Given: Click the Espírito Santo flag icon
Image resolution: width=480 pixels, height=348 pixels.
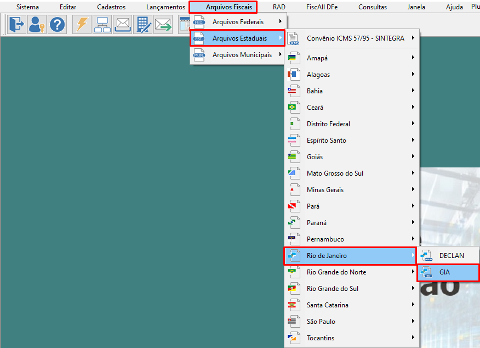Looking at the screenshot, I should click(294, 141).
